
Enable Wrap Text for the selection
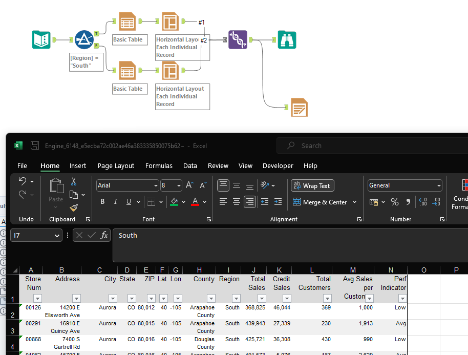pyautogui.click(x=312, y=185)
